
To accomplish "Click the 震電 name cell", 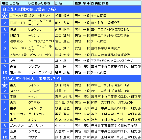I will click(18, 67).
